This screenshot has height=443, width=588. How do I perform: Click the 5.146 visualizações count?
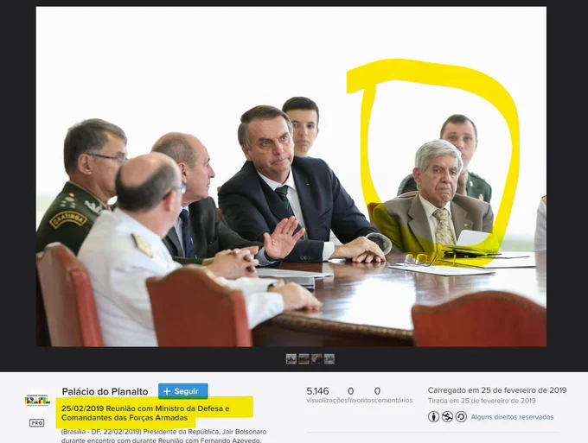[317, 391]
